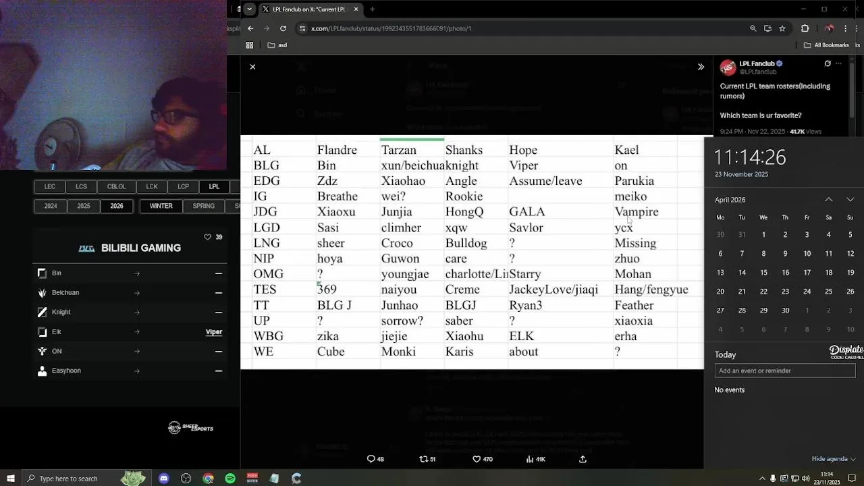This screenshot has width=864, height=486.
Task: View tweet analytics showing 41K views
Action: [535, 459]
